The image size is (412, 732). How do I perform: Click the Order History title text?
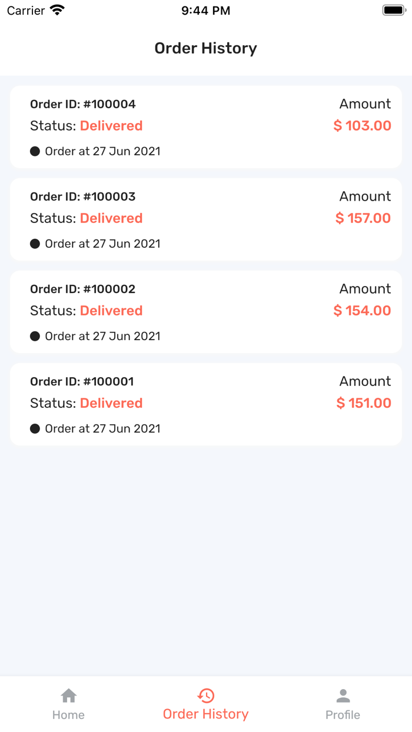pos(205,48)
